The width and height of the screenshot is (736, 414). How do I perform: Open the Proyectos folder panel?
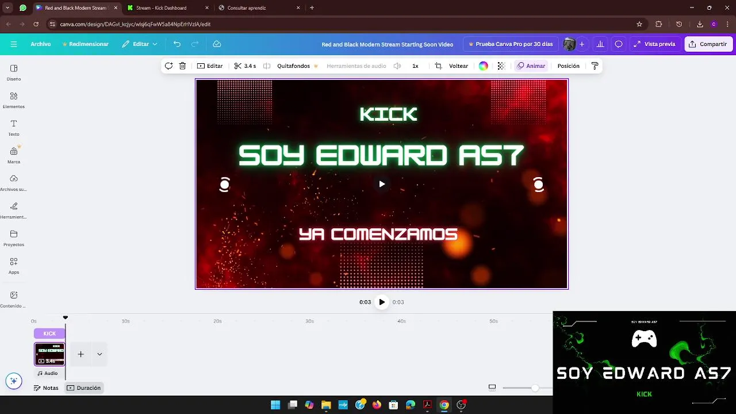[14, 238]
